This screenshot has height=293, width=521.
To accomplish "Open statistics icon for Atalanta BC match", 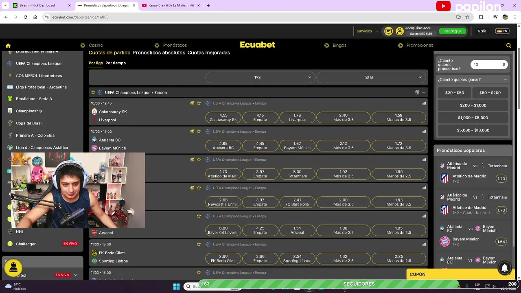I will [x=424, y=131].
